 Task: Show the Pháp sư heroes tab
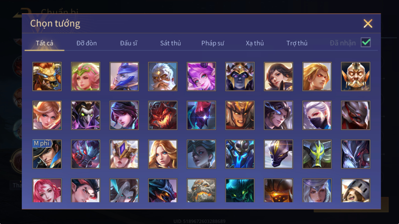coord(213,43)
